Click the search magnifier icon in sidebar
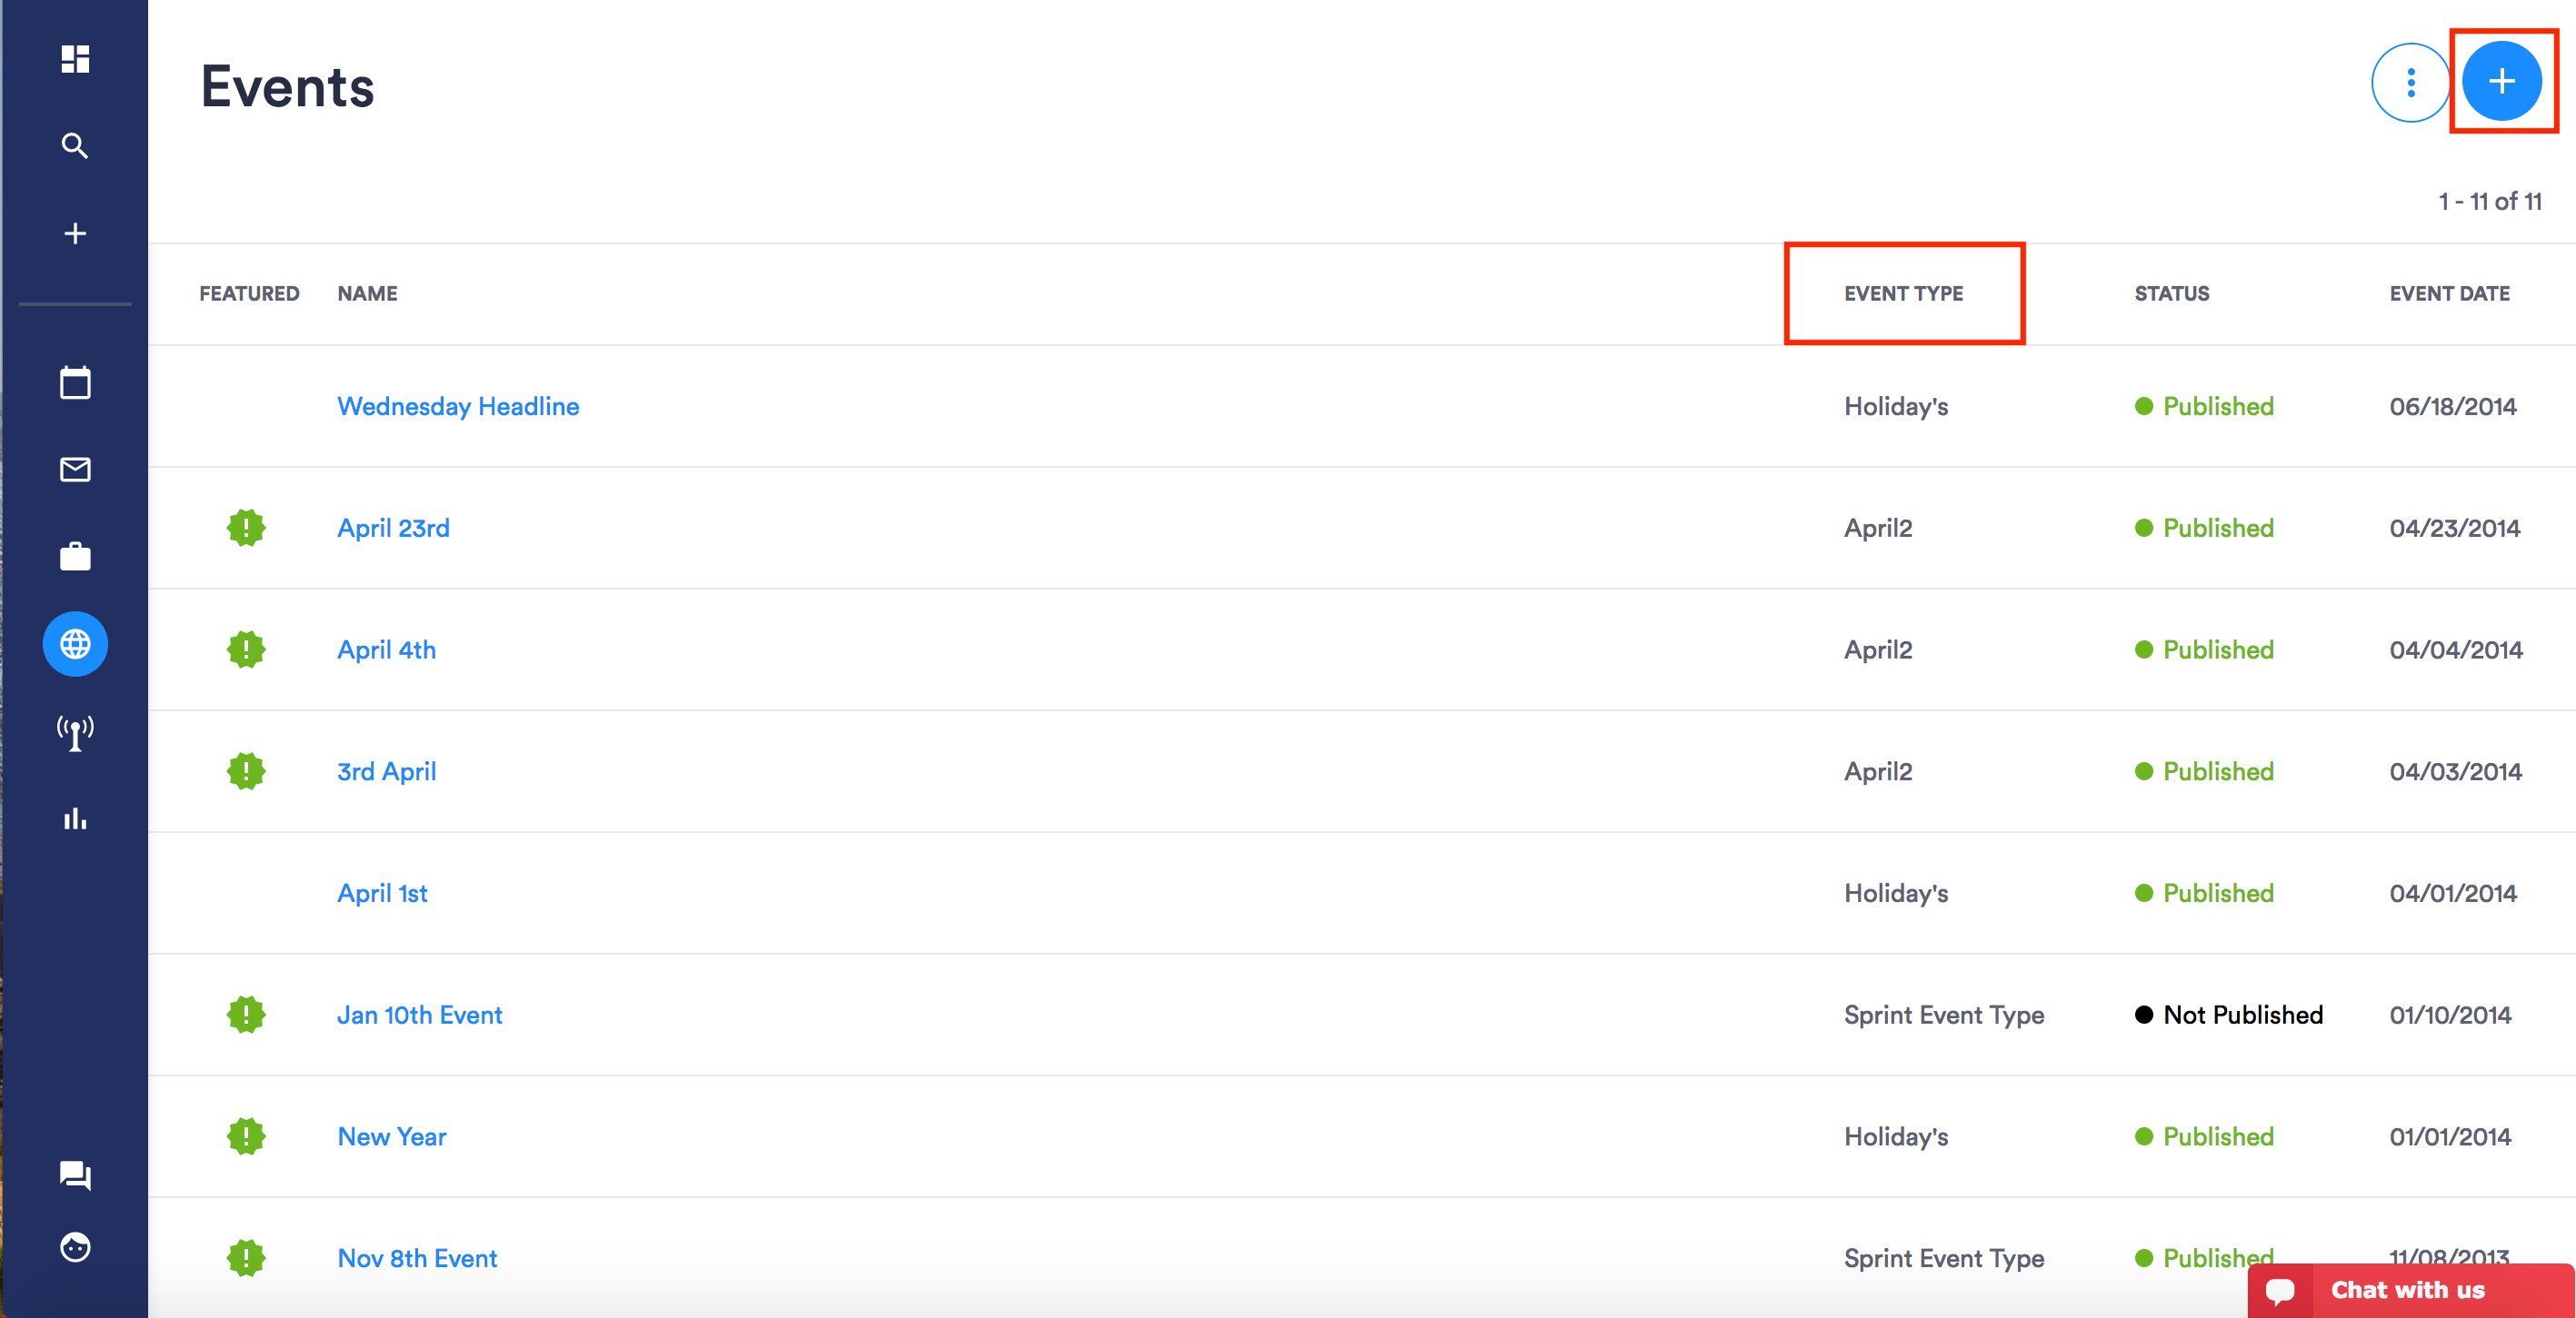Screen dimensions: 2576x1318 click(75, 146)
